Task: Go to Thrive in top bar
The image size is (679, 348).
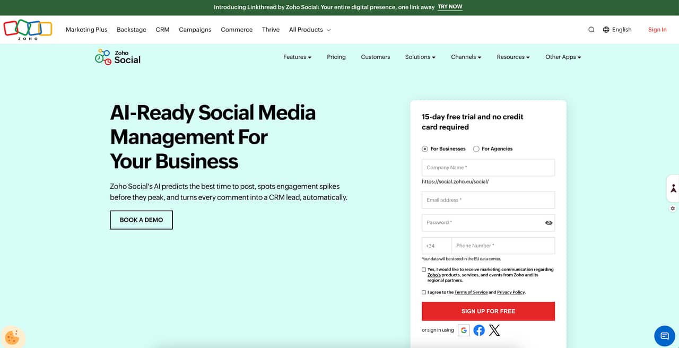Action: 271,30
